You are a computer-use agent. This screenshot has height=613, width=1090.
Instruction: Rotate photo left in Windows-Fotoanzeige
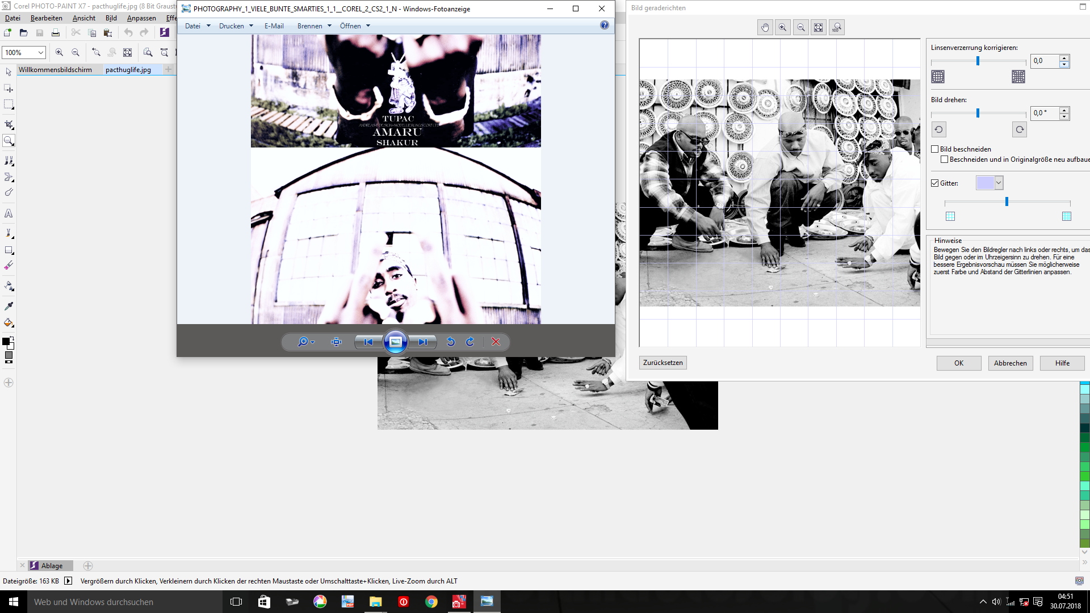click(x=451, y=342)
